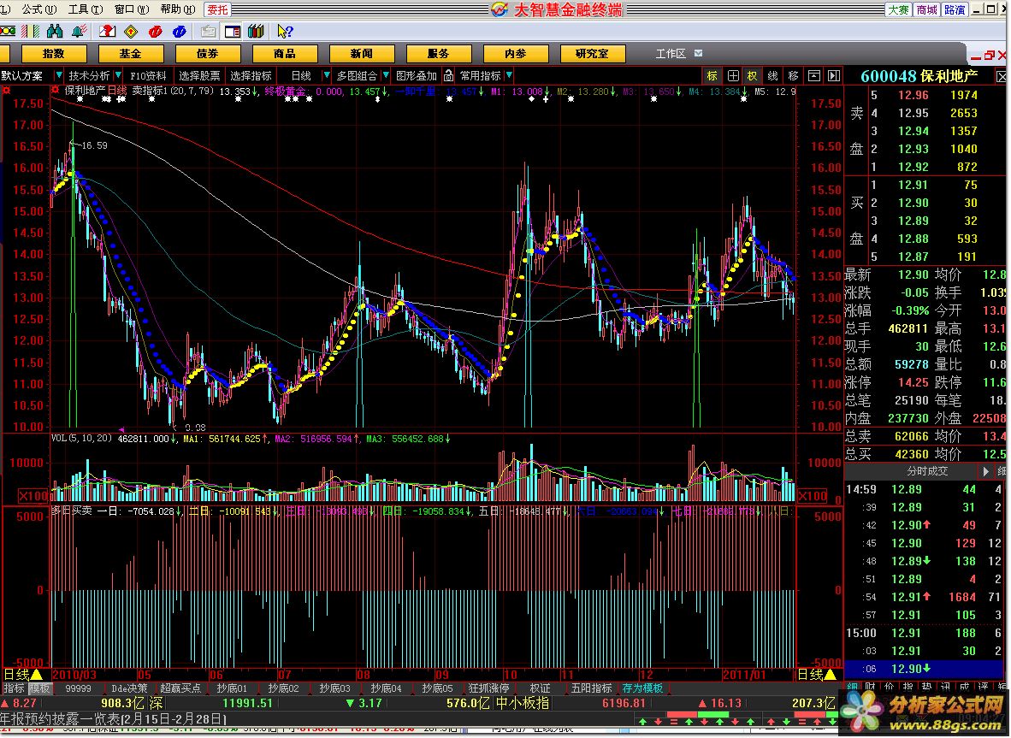Click the padlock icon beside 图形叠加

448,76
